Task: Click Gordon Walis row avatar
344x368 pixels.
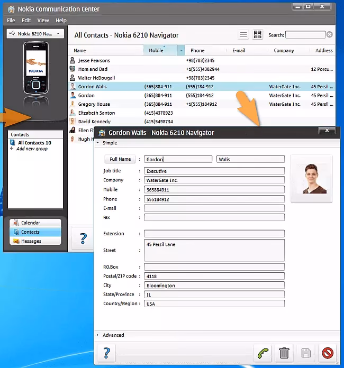Action: [73, 86]
